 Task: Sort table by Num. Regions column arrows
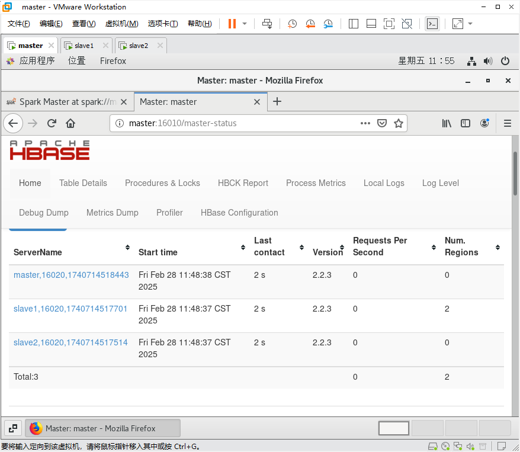(497, 248)
